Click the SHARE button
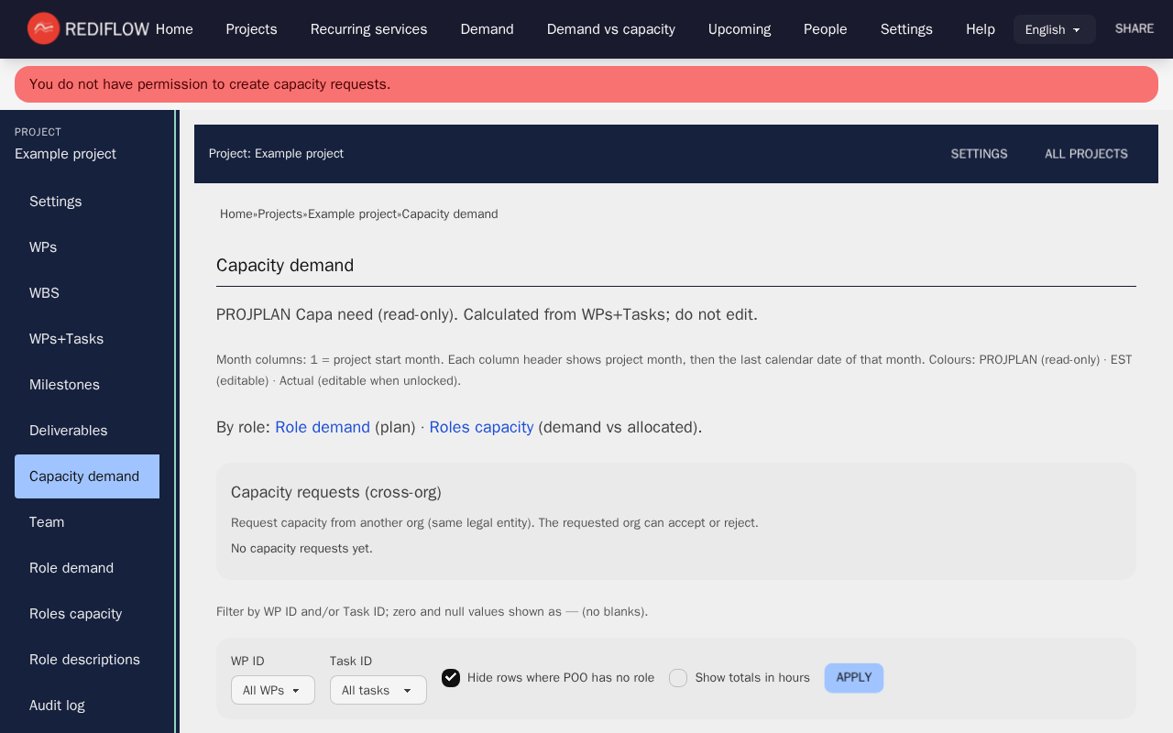1173x733 pixels. pyautogui.click(x=1134, y=28)
